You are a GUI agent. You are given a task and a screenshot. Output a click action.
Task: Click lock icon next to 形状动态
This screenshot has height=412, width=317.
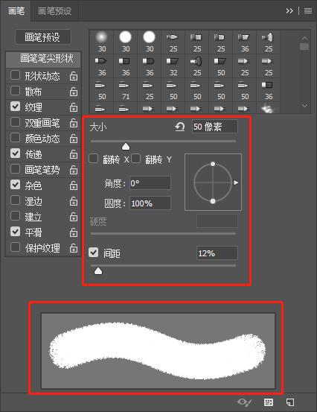coord(74,76)
